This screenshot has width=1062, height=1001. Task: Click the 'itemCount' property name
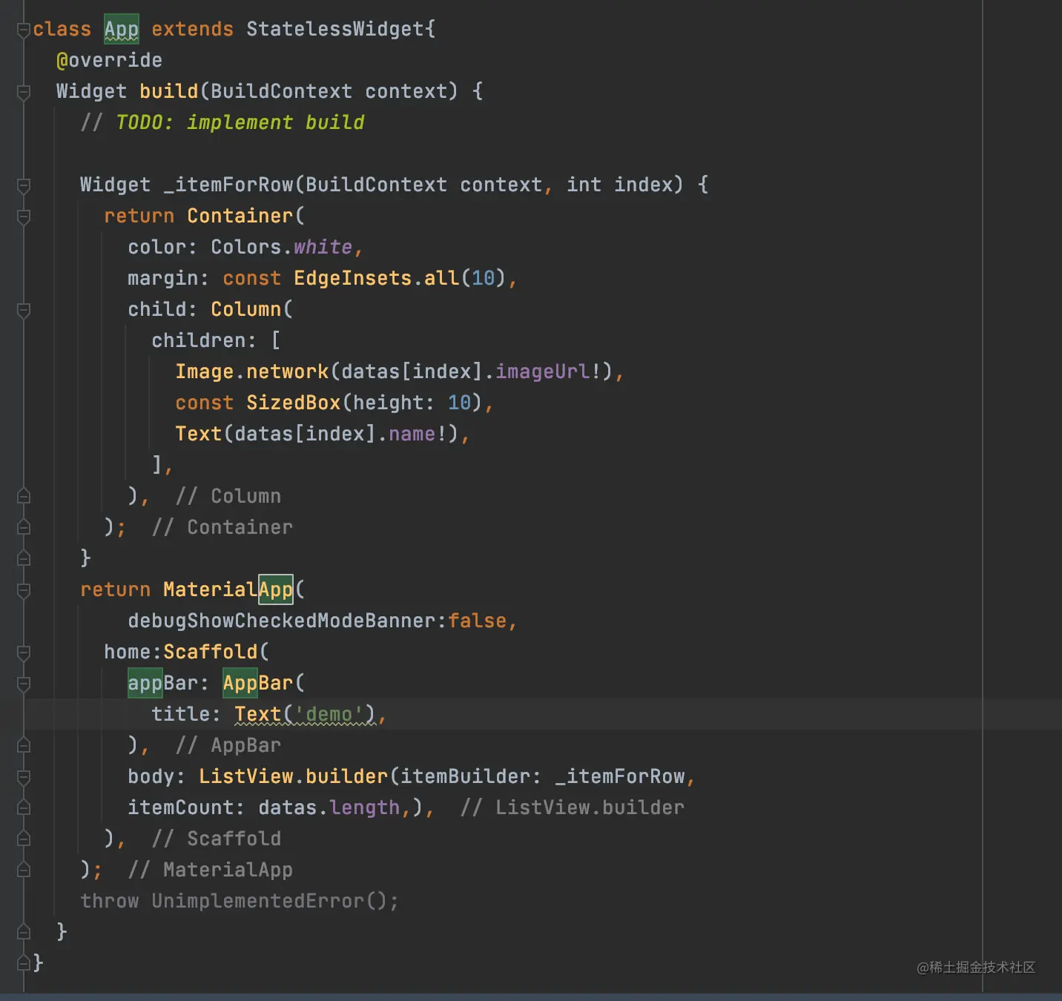coord(181,808)
